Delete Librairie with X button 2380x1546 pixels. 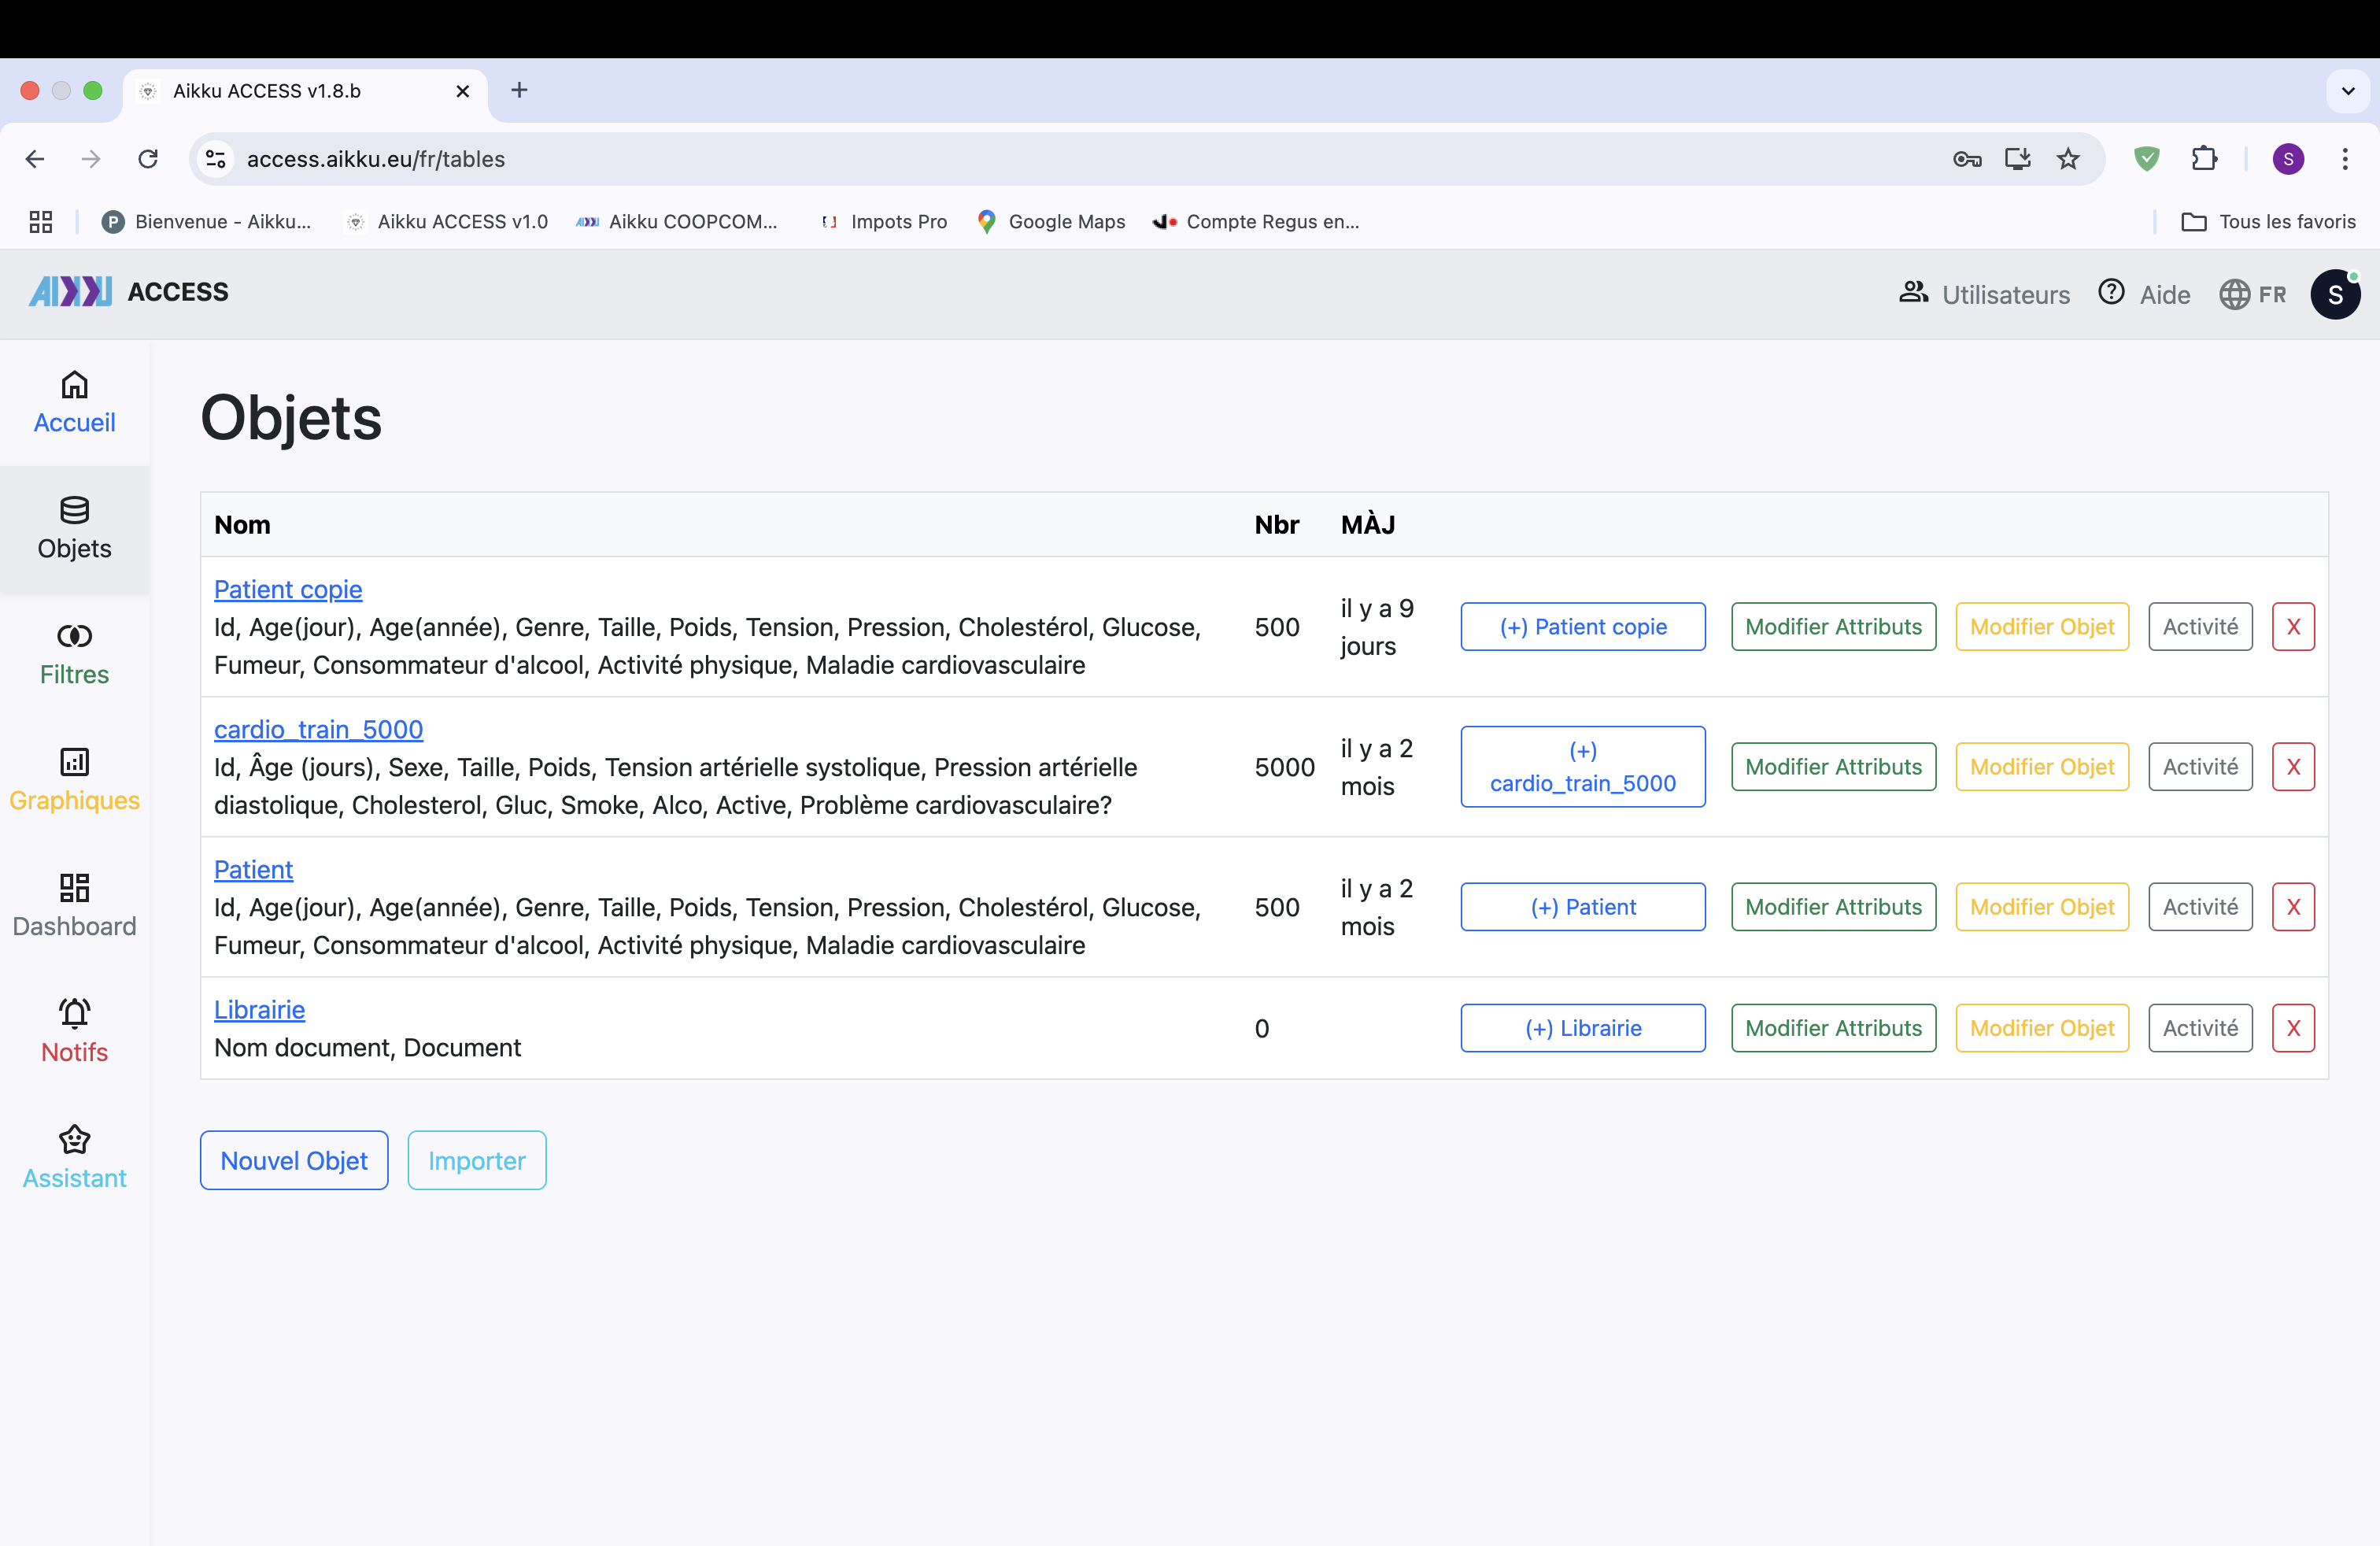tap(2293, 1028)
